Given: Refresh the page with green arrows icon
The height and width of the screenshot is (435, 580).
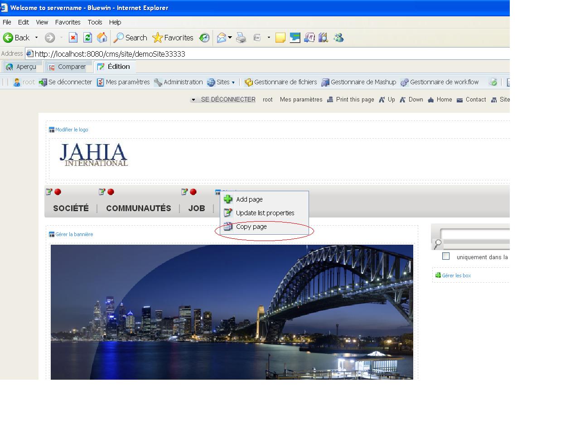Looking at the screenshot, I should click(87, 38).
